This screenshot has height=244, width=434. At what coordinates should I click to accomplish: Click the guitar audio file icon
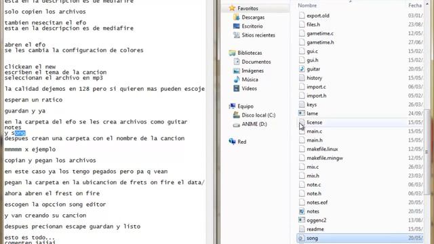click(x=302, y=69)
